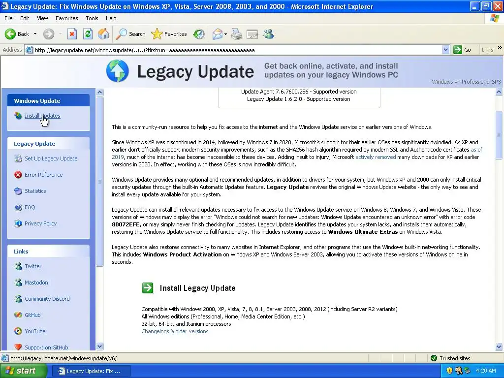This screenshot has height=378, width=504.
Task: Open the Privacy Policy link
Action: tap(41, 223)
